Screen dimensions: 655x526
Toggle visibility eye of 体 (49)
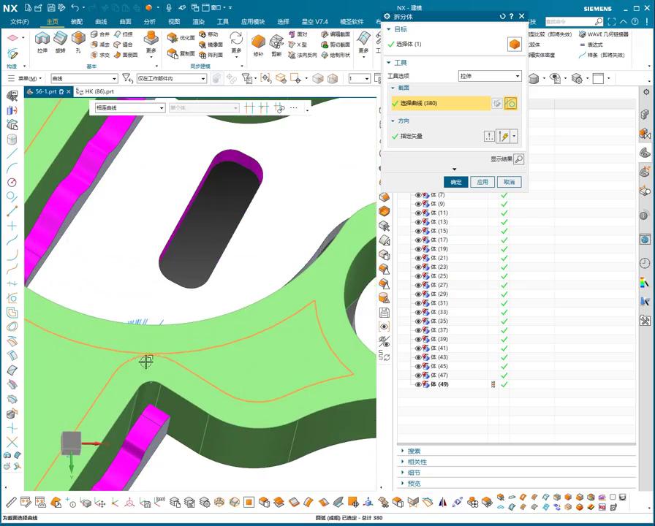418,384
